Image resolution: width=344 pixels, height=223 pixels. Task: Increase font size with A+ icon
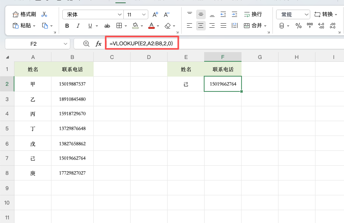(156, 15)
